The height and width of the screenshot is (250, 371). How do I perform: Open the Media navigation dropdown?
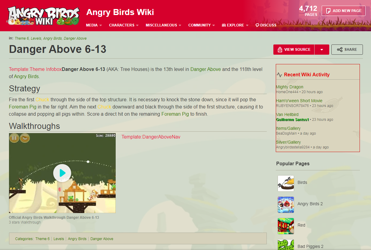coord(94,25)
